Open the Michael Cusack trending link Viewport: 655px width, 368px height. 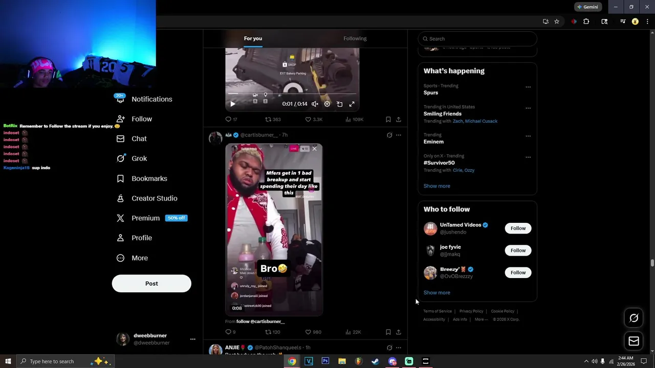point(481,121)
